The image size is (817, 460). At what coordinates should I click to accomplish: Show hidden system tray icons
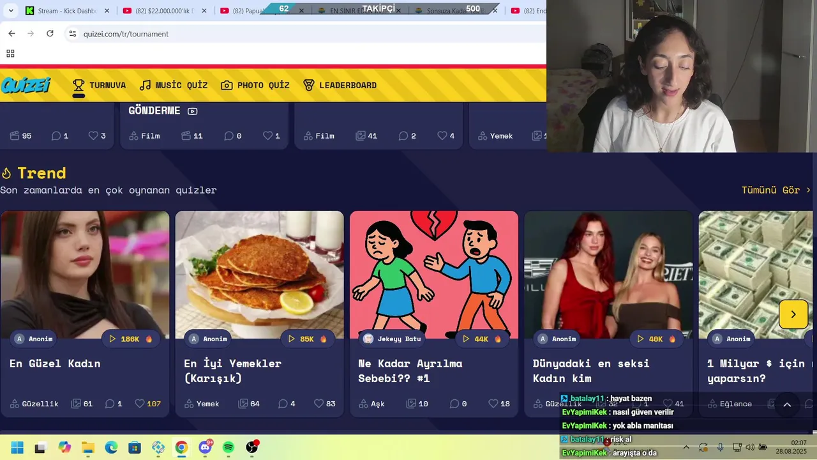click(x=686, y=447)
